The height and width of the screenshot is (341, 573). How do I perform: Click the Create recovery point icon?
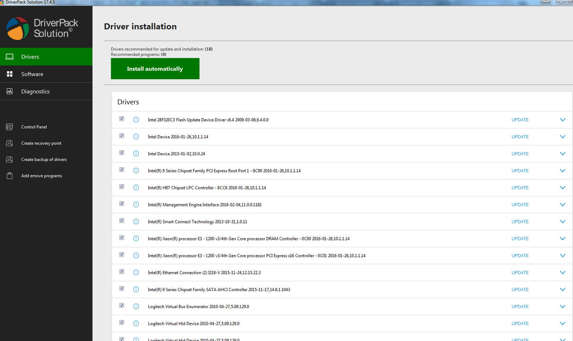point(10,143)
